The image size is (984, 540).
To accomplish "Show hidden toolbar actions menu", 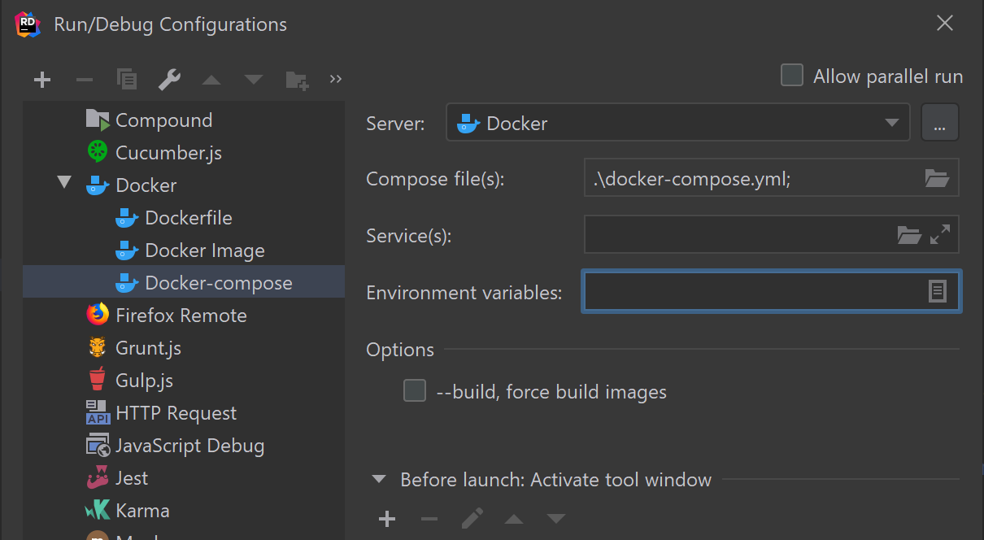I will click(335, 79).
